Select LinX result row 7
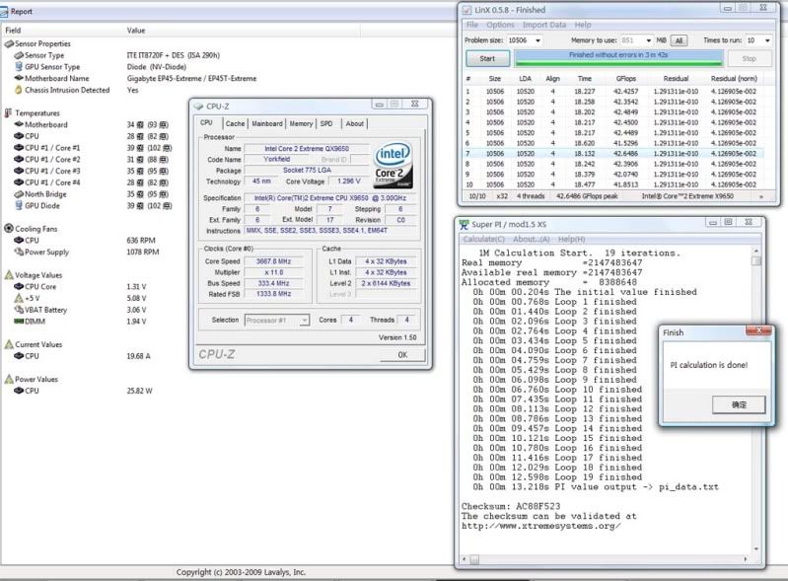This screenshot has height=581, width=788. tap(613, 153)
